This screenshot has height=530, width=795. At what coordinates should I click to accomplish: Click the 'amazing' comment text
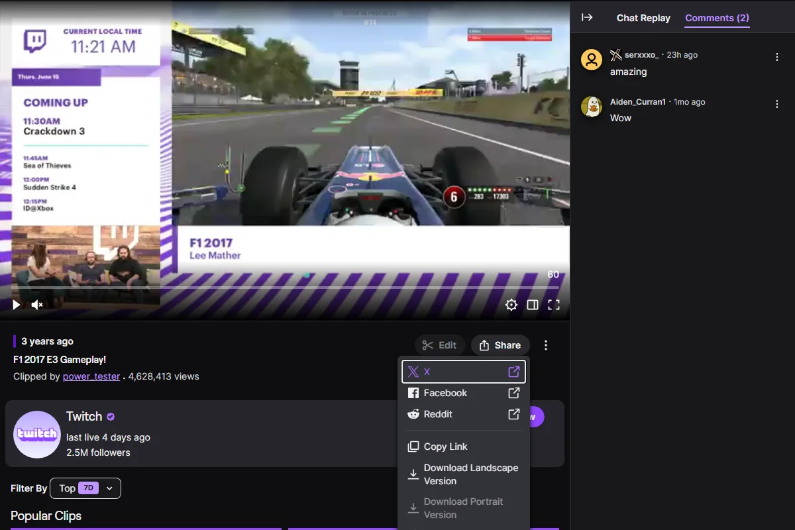point(629,72)
